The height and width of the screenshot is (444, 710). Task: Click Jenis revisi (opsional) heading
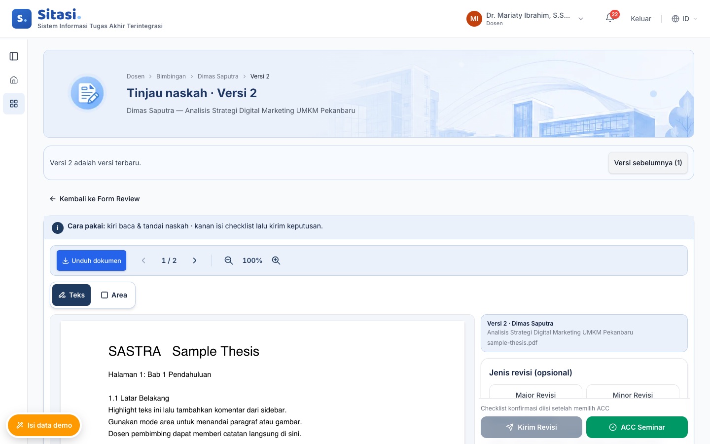531,372
